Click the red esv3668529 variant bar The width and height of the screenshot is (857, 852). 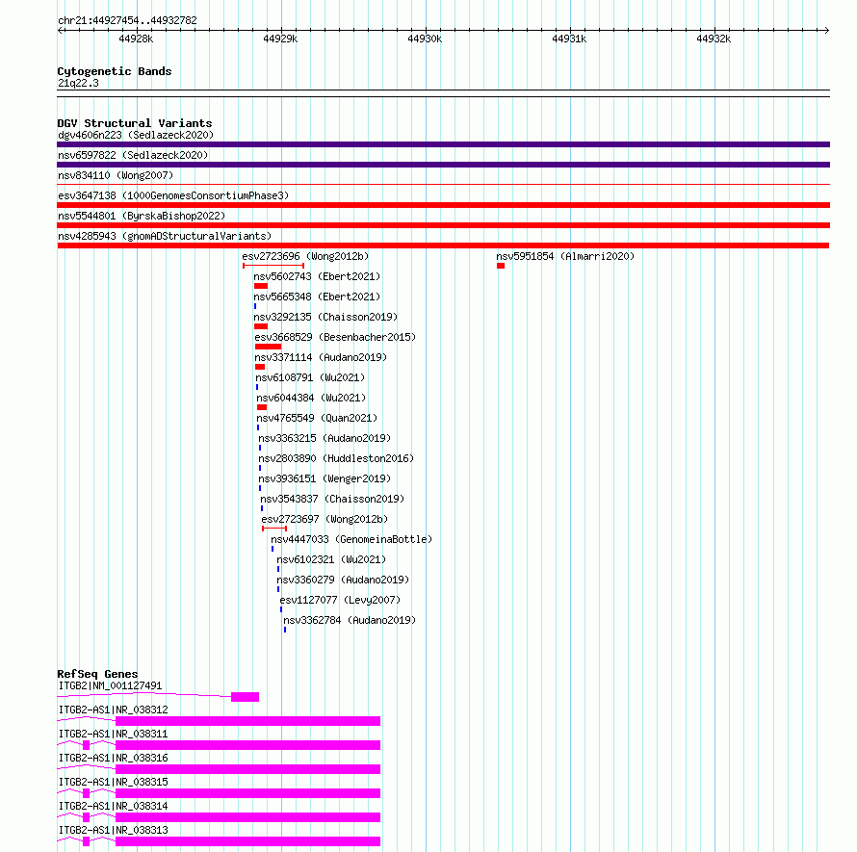coord(269,347)
